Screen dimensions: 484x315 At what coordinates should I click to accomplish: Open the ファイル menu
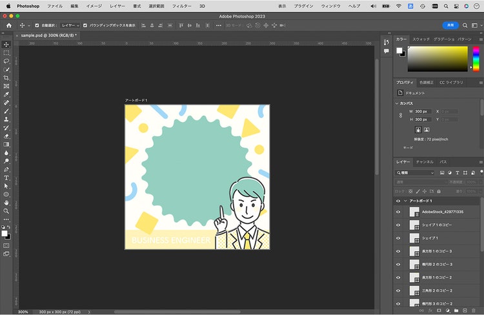click(55, 6)
